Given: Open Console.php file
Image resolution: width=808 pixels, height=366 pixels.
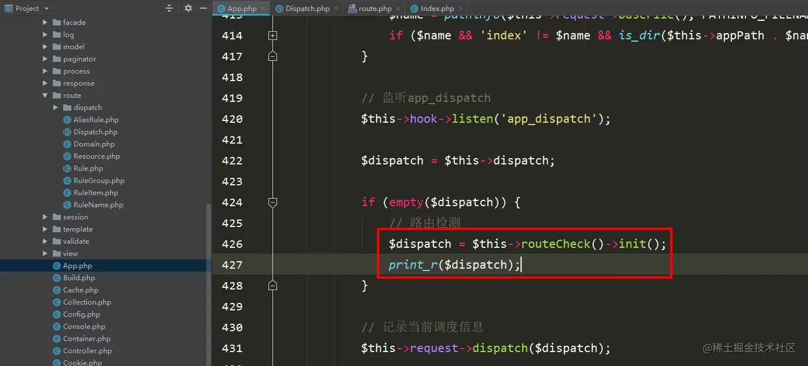Looking at the screenshot, I should point(84,327).
